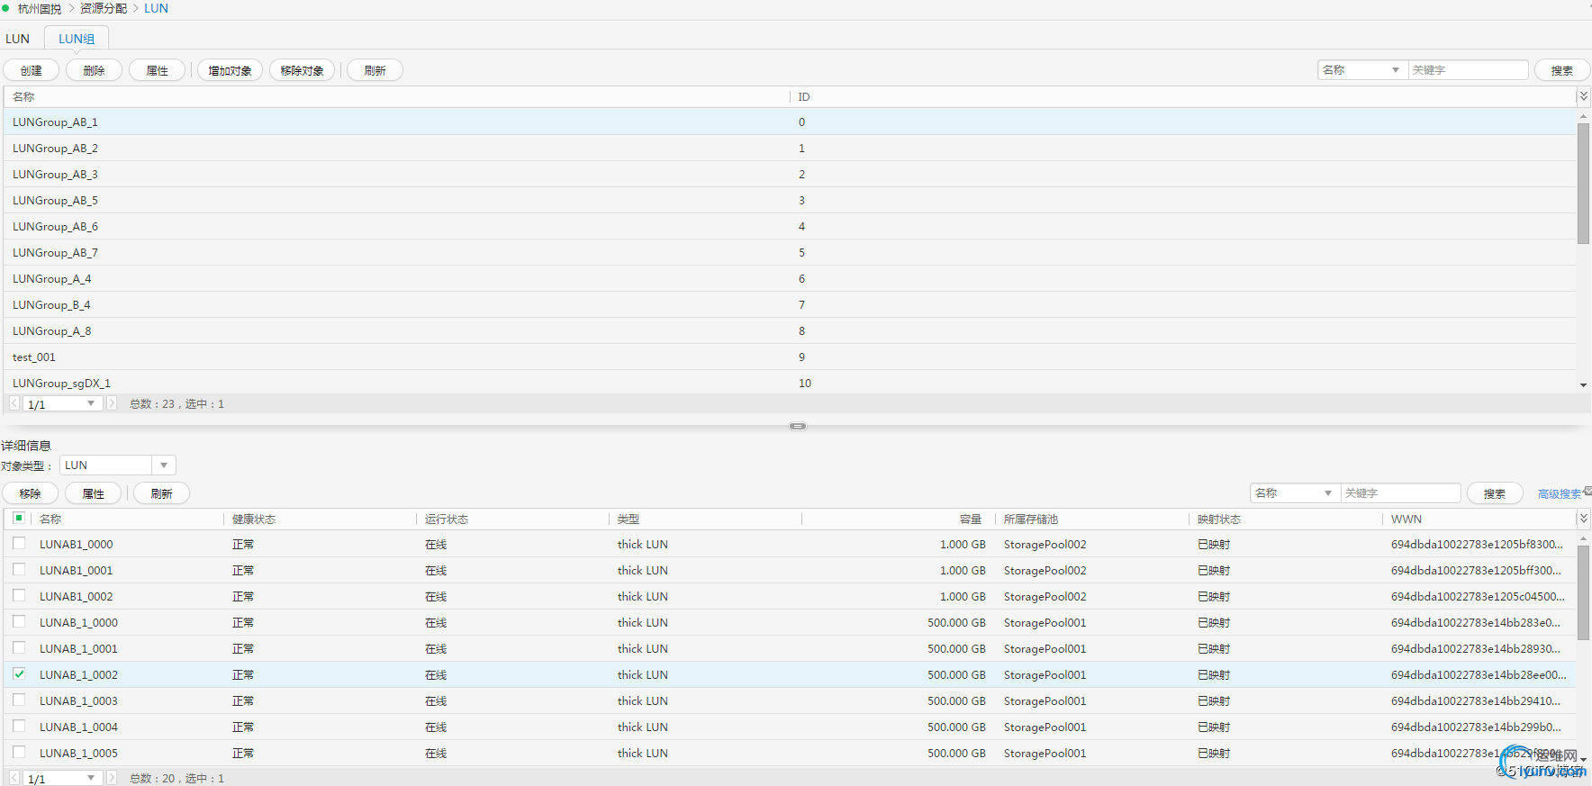Select the LUNGroup_AB_2 row

click(x=790, y=148)
